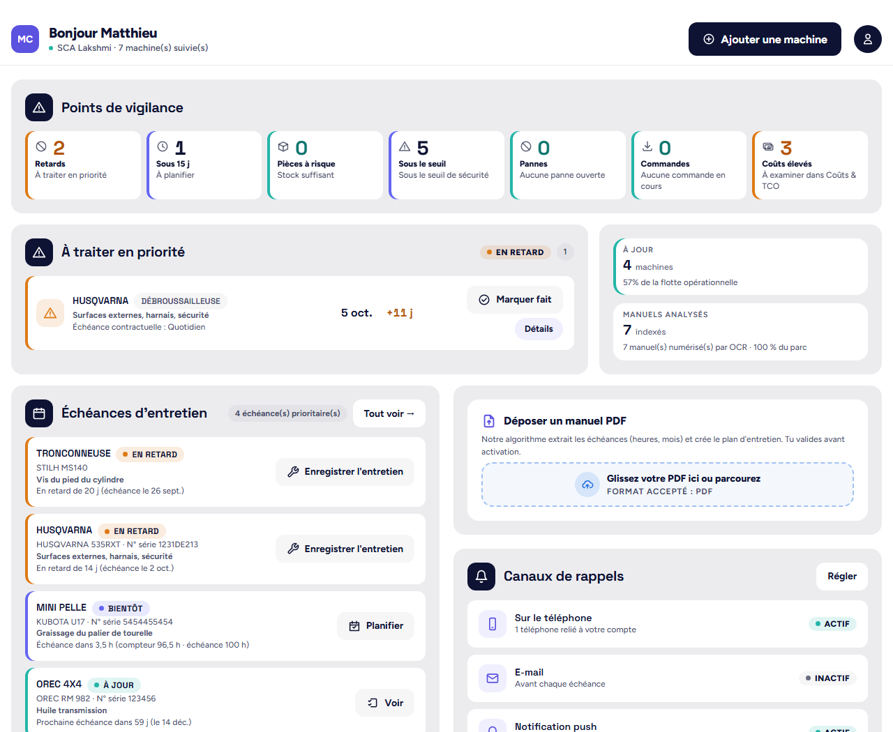Open the Pannes card
Image resolution: width=893 pixels, height=732 pixels.
point(568,165)
